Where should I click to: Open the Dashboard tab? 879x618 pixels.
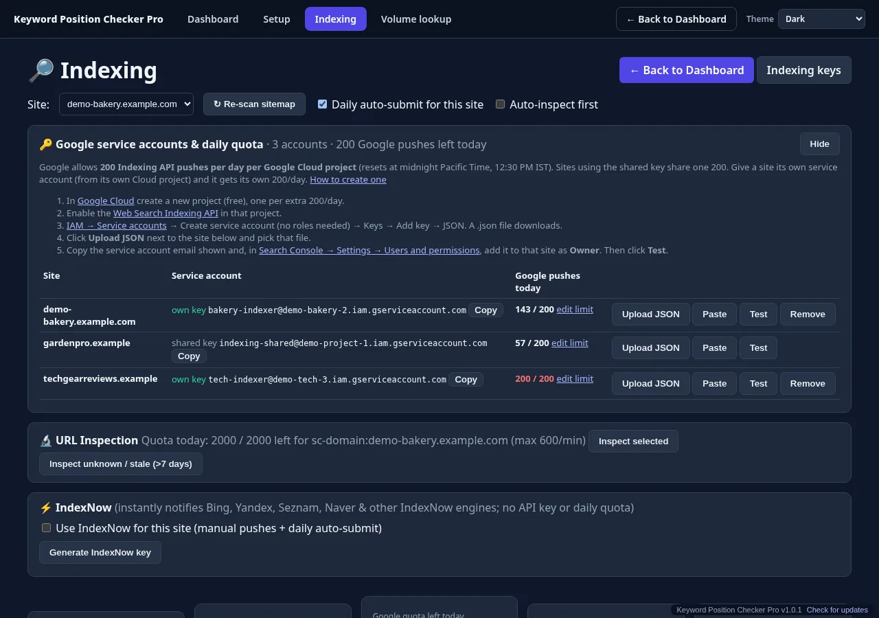coord(213,19)
